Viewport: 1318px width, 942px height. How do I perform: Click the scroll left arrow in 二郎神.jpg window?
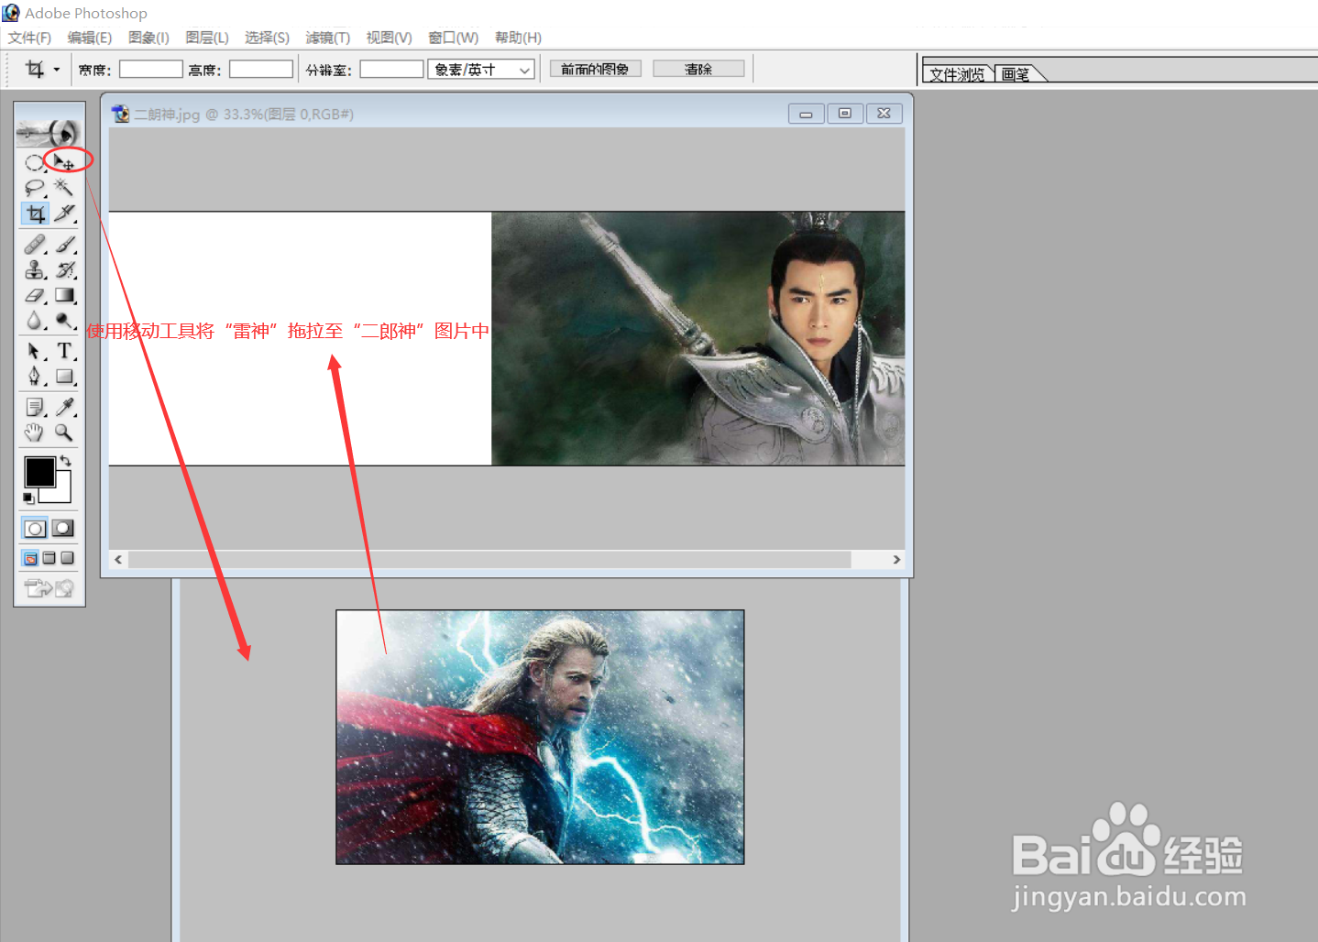tap(118, 559)
